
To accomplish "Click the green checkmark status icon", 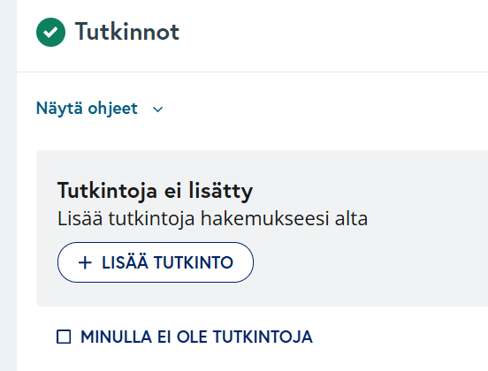I will [50, 33].
